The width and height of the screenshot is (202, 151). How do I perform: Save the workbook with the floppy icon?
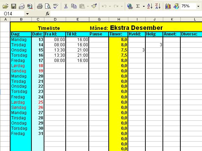[x=14, y=6]
